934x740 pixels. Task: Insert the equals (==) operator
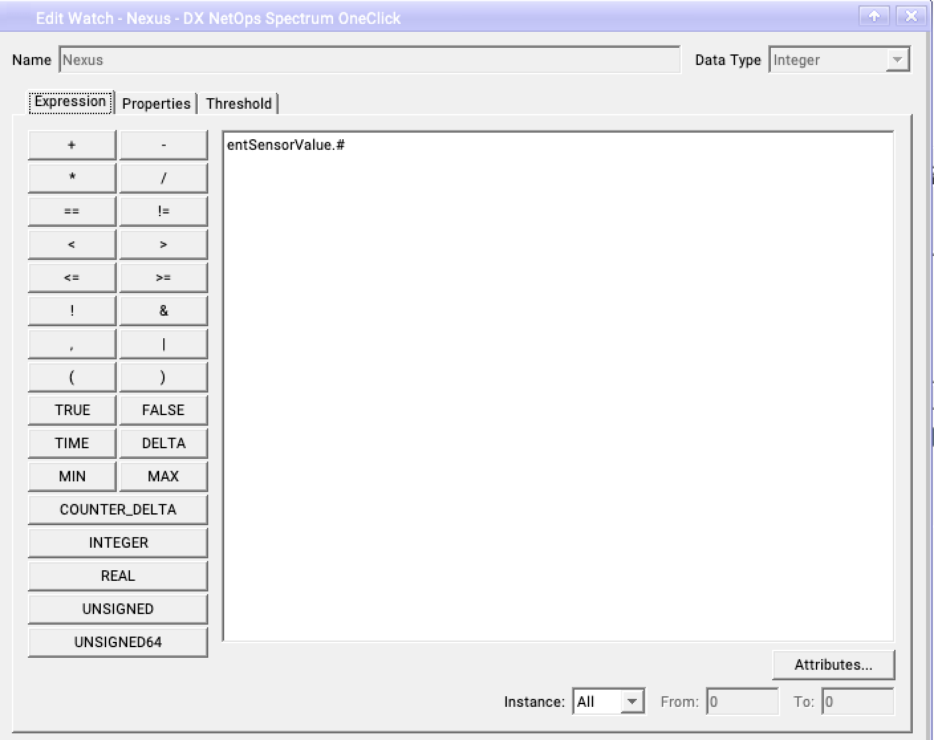72,212
